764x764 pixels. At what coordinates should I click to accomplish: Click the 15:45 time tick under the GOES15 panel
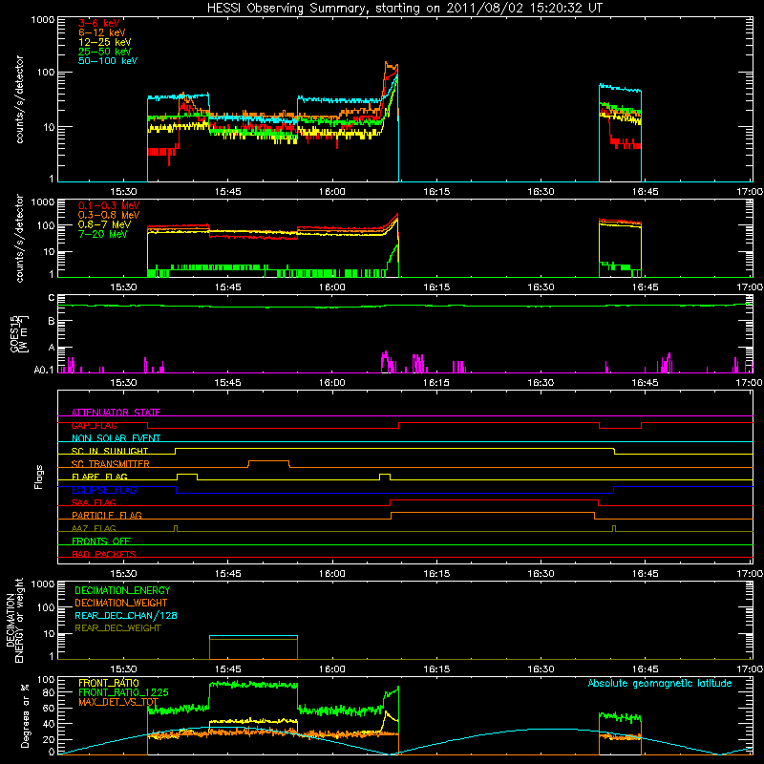pos(227,383)
